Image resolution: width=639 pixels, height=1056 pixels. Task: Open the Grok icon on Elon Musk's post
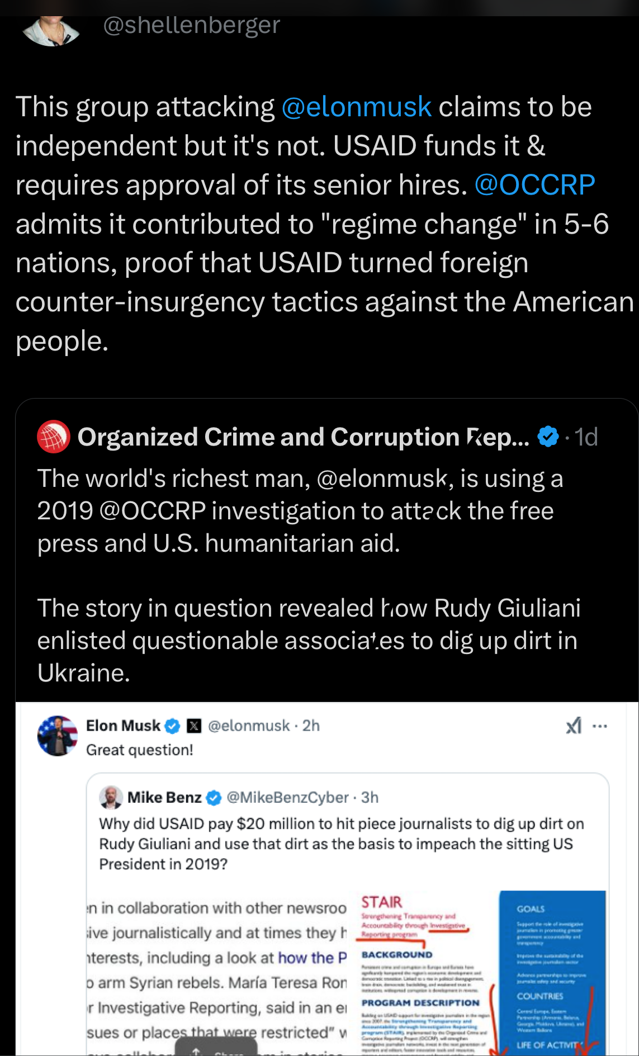coord(574,726)
